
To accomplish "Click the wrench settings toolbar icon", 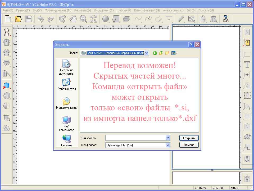I will pyautogui.click(x=191, y=19).
